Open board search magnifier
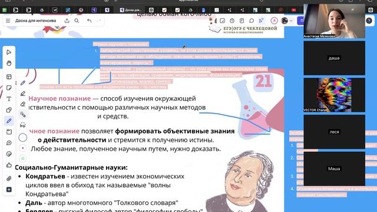Screen dimensions: 377x212 click(x=77, y=21)
